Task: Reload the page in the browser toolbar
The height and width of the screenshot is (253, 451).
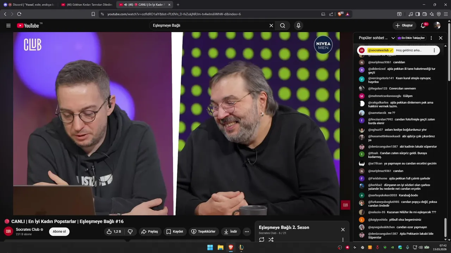Action: (19, 14)
